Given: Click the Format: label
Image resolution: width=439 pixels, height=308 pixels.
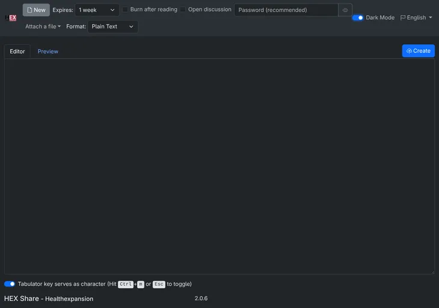Looking at the screenshot, I should 76,26.
